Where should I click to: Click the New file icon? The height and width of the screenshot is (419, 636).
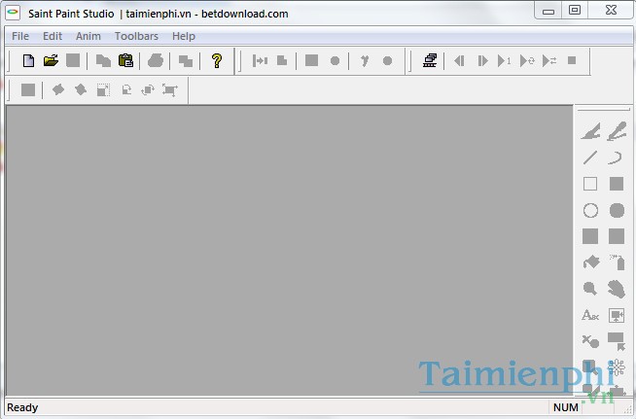[28, 60]
